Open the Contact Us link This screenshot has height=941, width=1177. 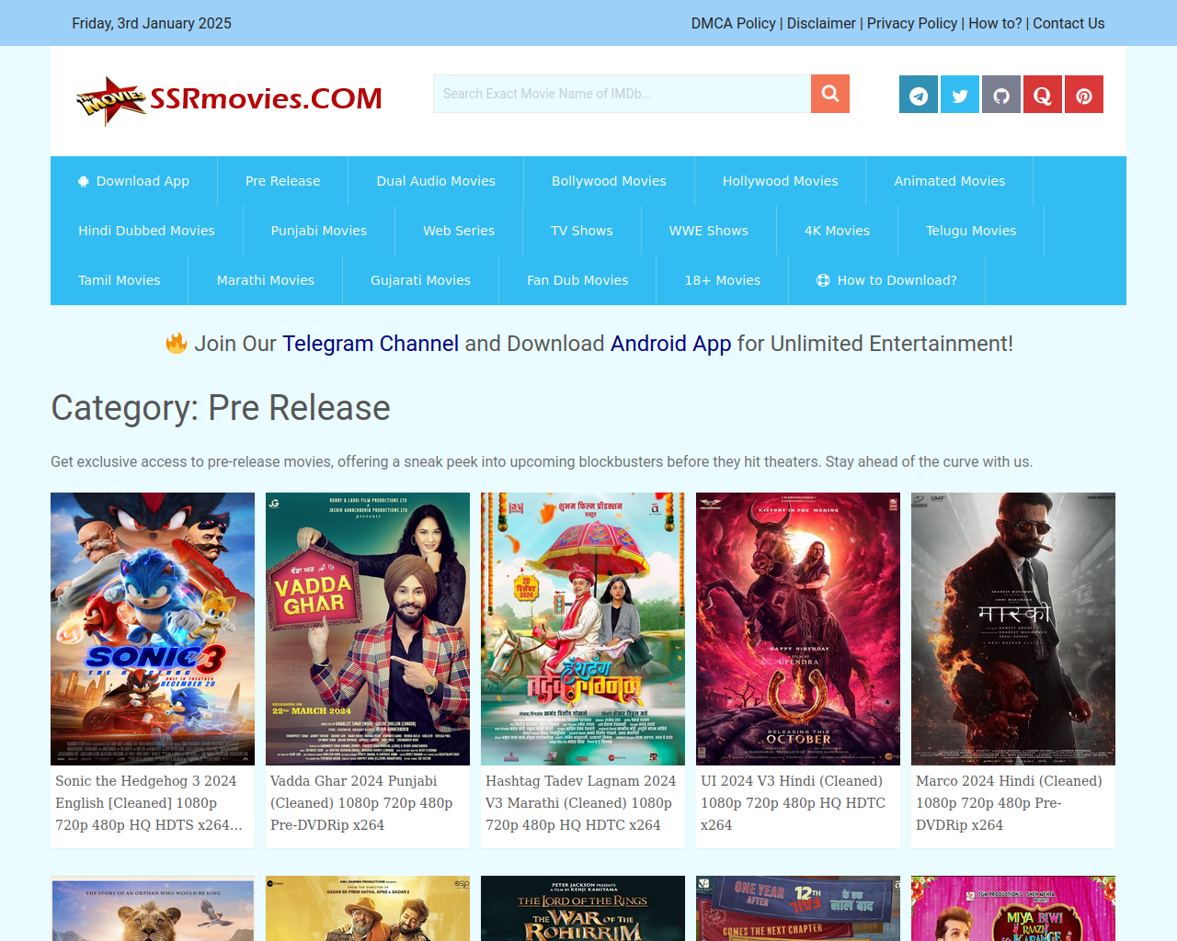(x=1068, y=23)
